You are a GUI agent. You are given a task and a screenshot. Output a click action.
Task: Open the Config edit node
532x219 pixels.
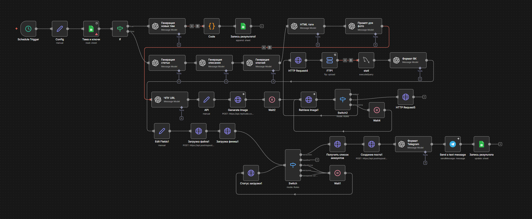point(60,29)
